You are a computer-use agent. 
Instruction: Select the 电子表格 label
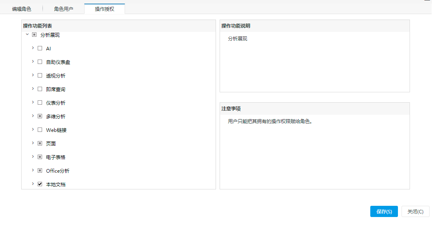tap(56, 157)
